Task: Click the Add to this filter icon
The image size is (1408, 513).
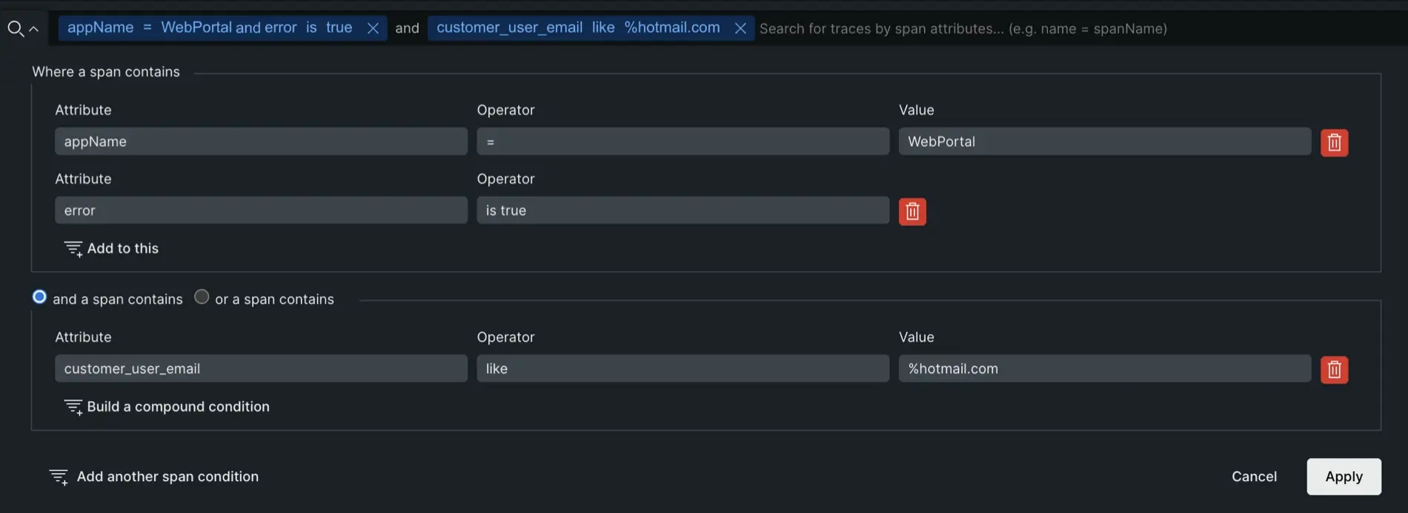Action: point(73,249)
